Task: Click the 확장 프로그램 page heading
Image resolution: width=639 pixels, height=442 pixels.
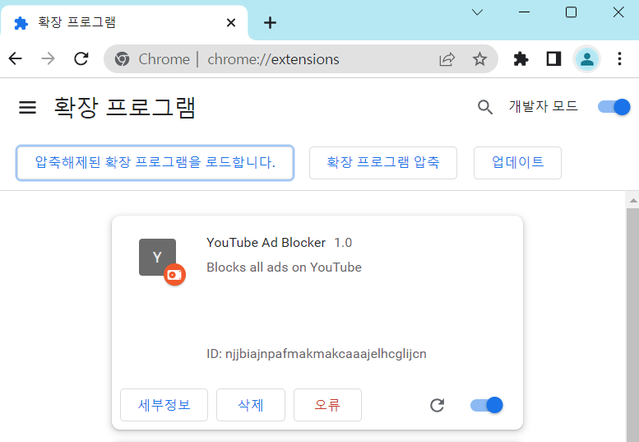Action: (125, 108)
